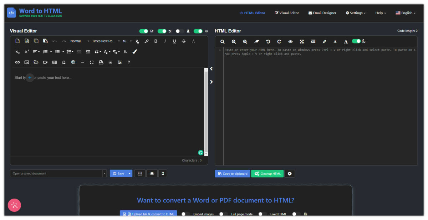Open the Settings menu

click(x=356, y=13)
